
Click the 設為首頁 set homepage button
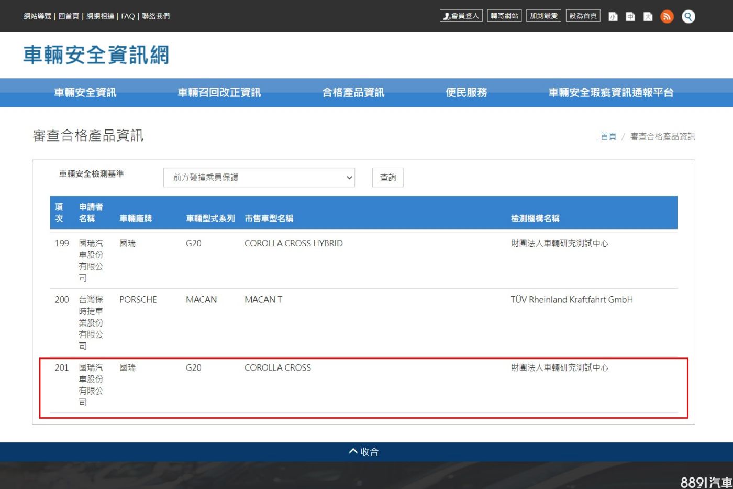[583, 16]
